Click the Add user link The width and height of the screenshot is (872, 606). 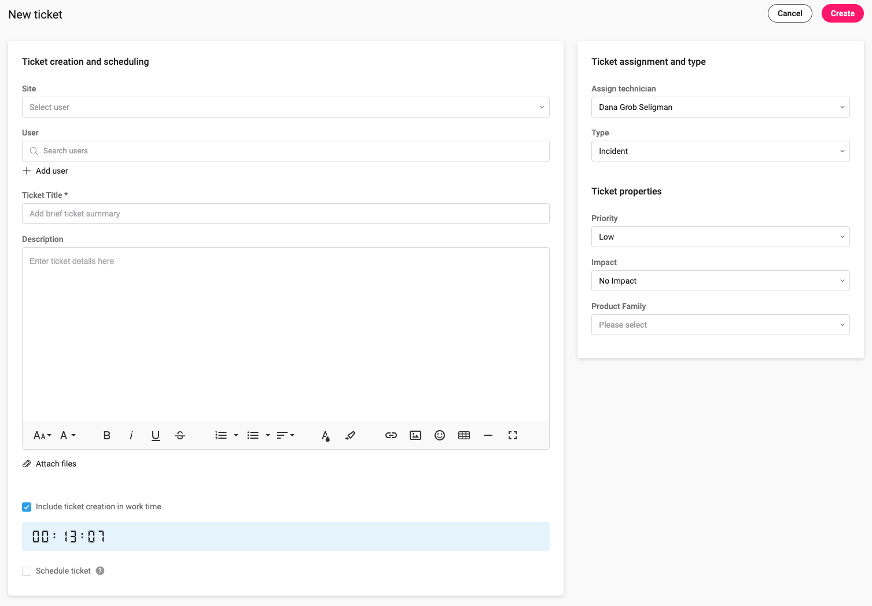click(52, 171)
